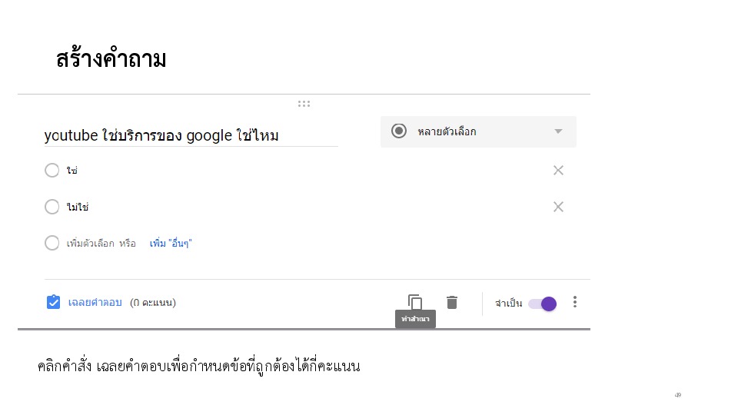The image size is (738, 415).
Task: Select the "ไม่ใช่" radio button
Action: [x=52, y=207]
